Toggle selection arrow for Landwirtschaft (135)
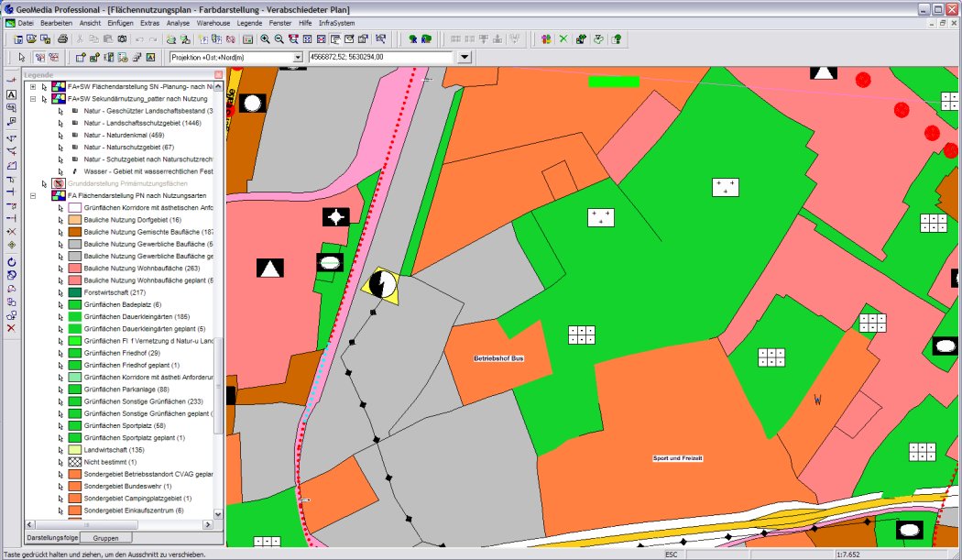 60,450
